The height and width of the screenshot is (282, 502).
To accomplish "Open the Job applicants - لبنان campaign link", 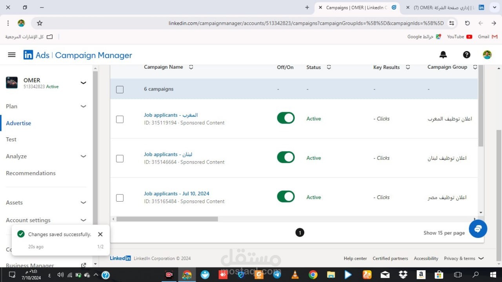I will [168, 154].
